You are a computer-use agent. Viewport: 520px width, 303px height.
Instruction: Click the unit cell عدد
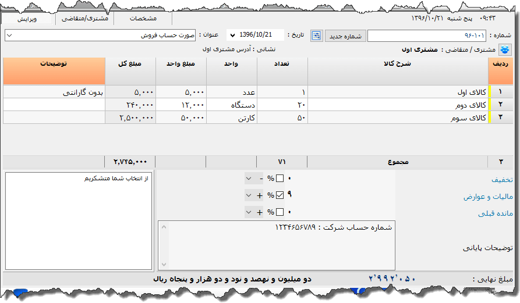232,92
